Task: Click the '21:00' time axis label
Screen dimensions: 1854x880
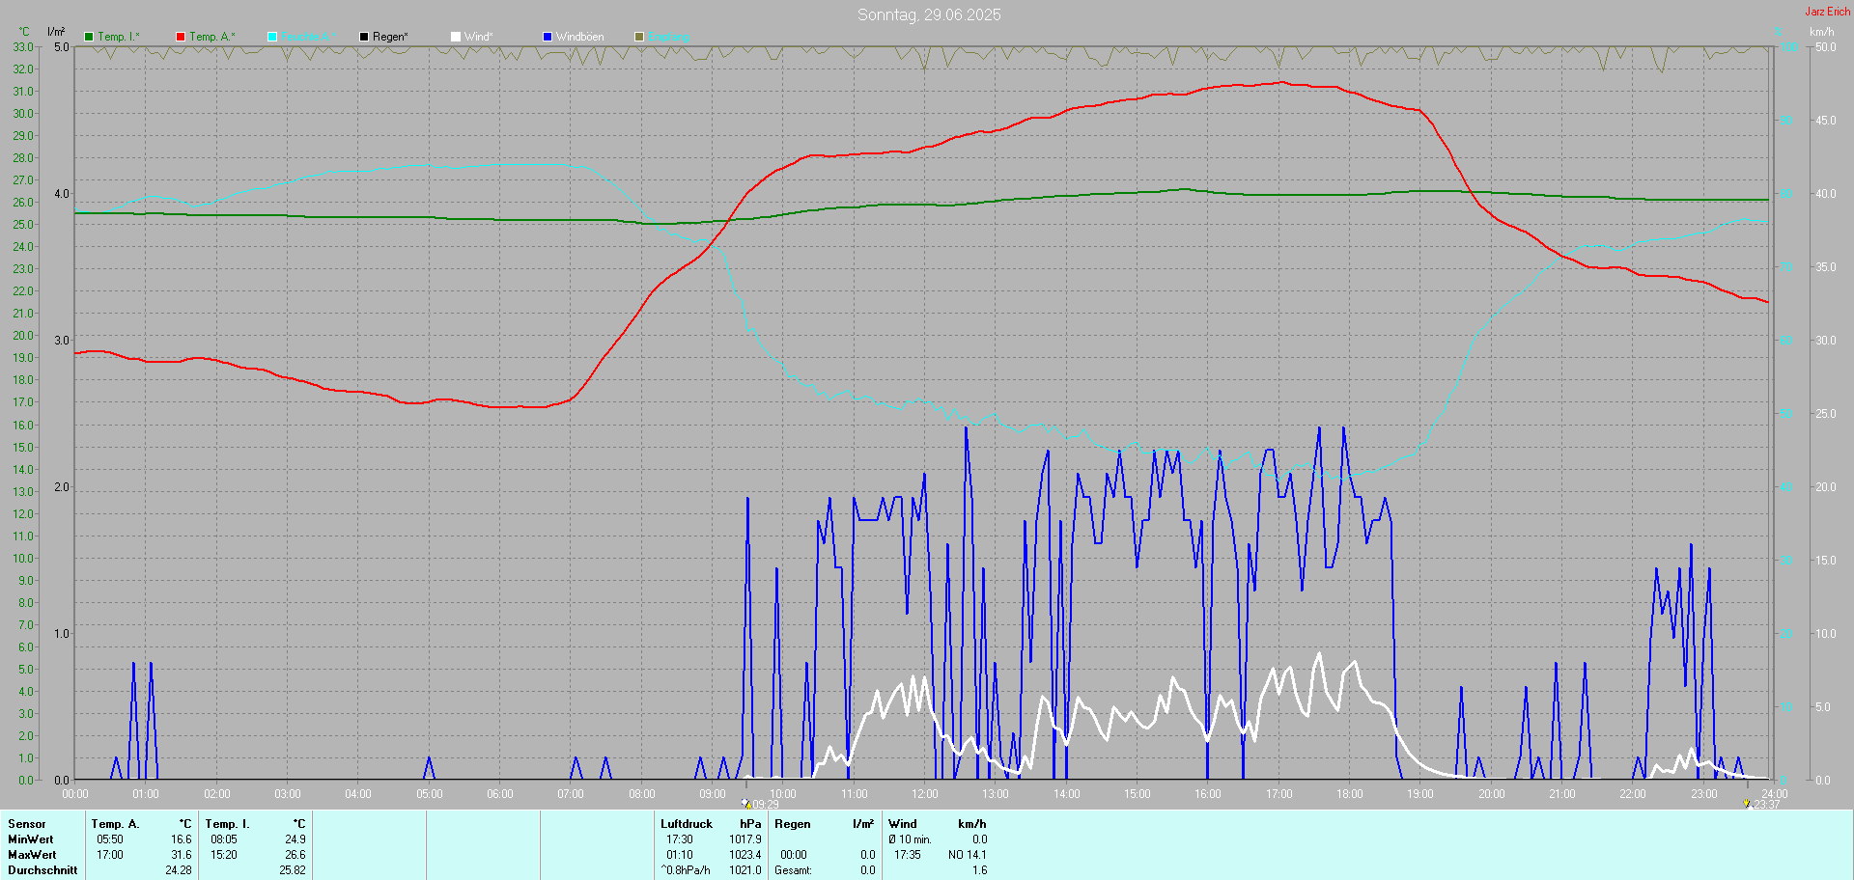Action: point(1562,794)
